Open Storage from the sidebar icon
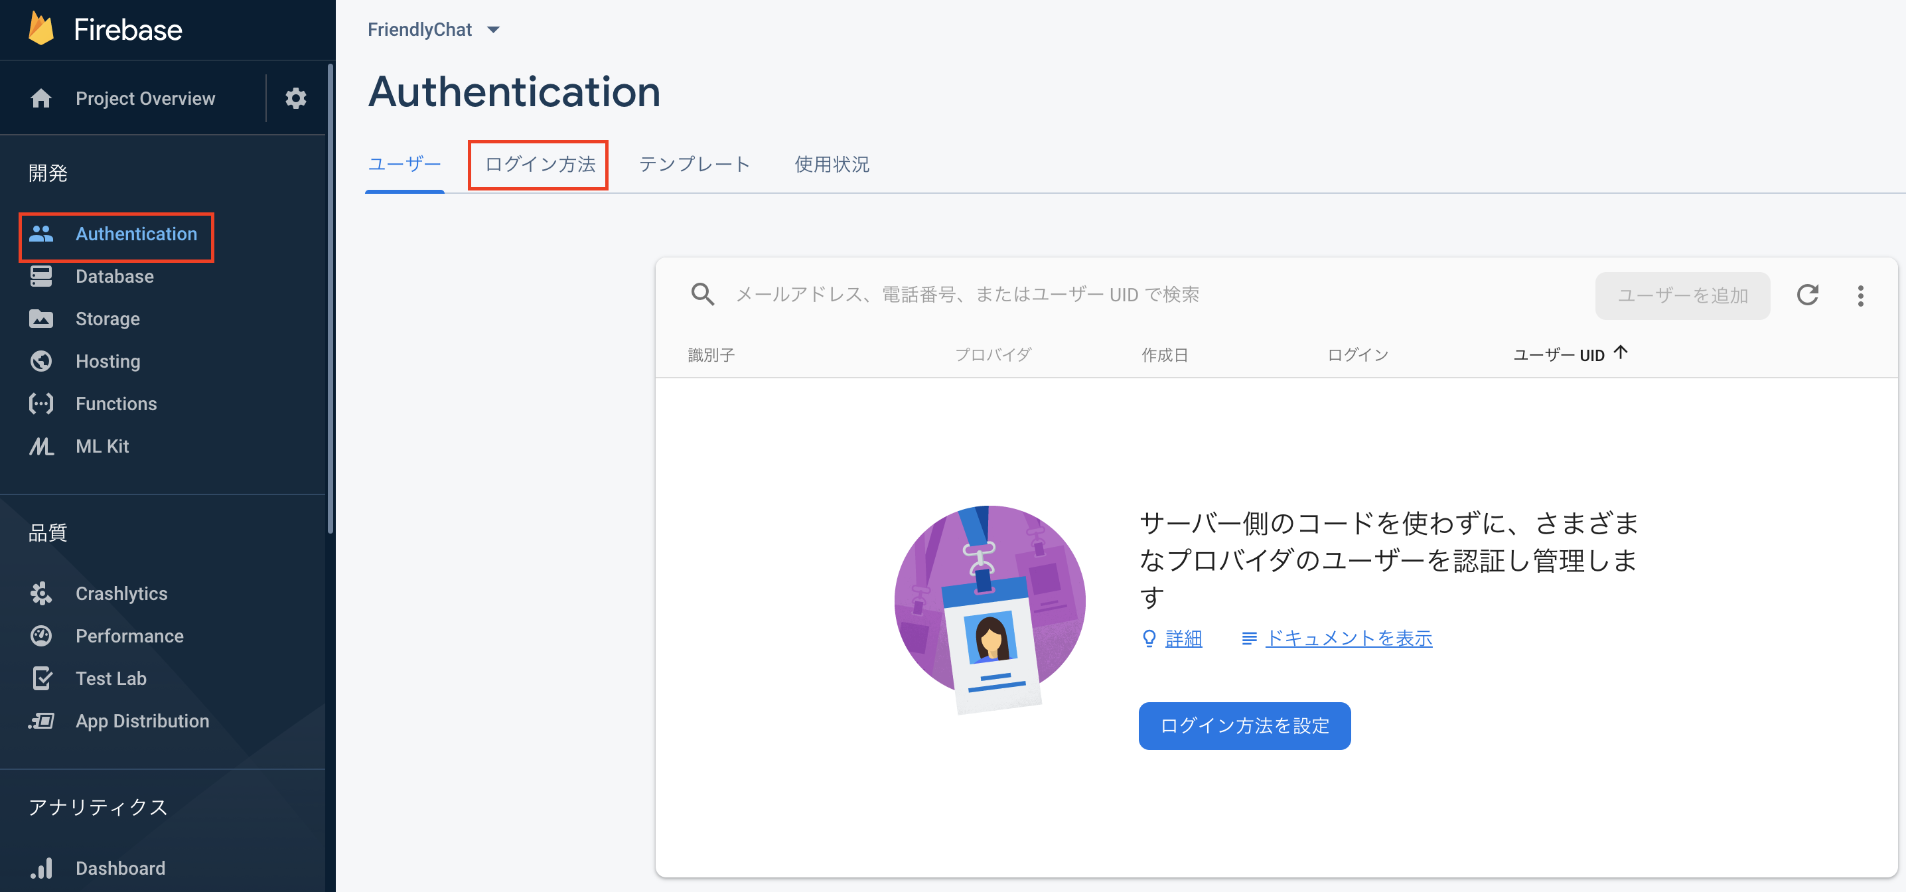Image resolution: width=1906 pixels, height=892 pixels. [x=40, y=319]
